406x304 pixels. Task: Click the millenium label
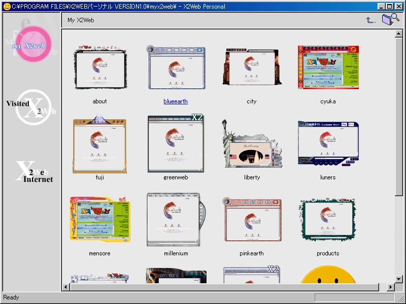(x=176, y=253)
